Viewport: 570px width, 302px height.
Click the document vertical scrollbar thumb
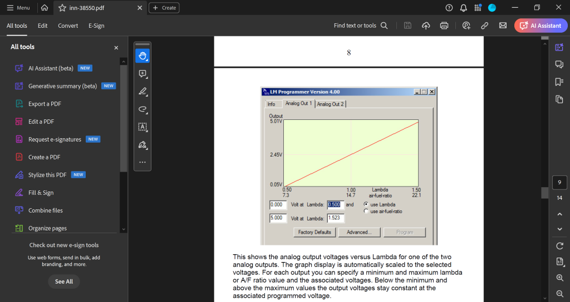[x=544, y=193]
